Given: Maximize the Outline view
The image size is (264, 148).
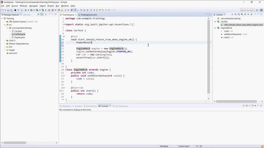Looking at the screenshot, I should coord(261,15).
